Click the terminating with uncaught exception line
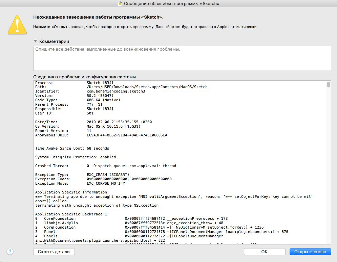 97,205
